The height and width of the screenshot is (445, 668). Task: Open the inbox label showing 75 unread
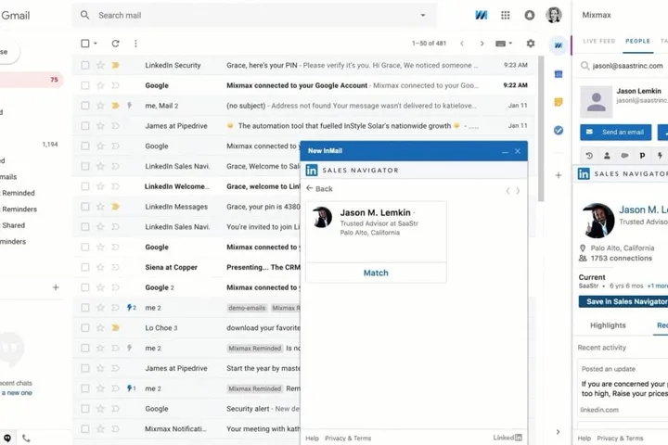coord(31,80)
